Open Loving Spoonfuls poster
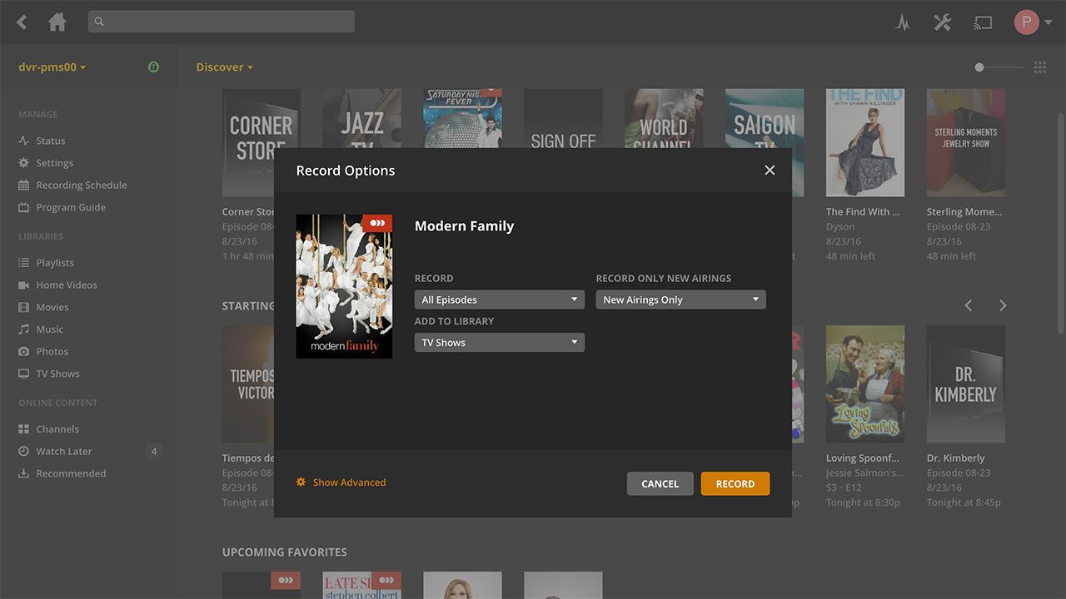This screenshot has width=1066, height=599. (865, 384)
